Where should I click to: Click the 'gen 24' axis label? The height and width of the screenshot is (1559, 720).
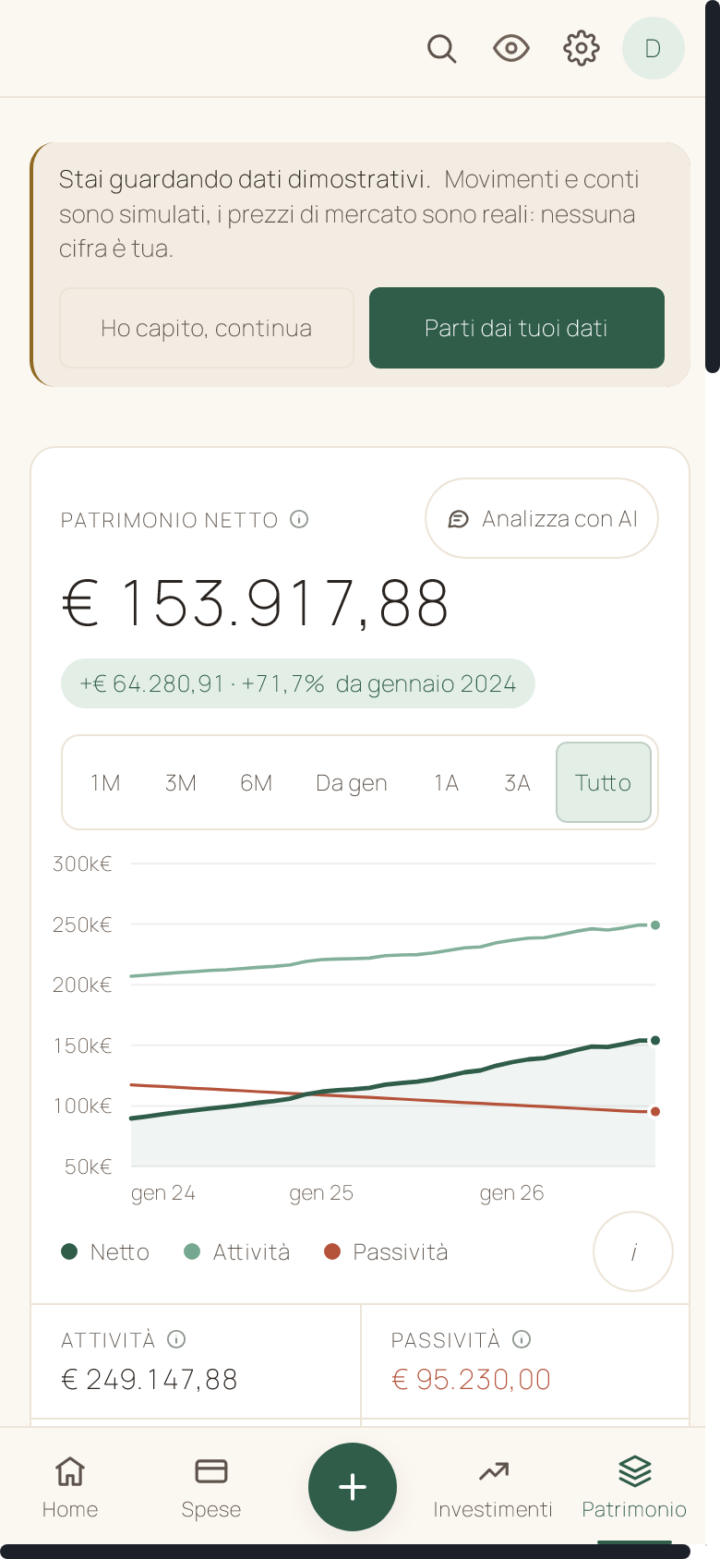pyautogui.click(x=163, y=1192)
